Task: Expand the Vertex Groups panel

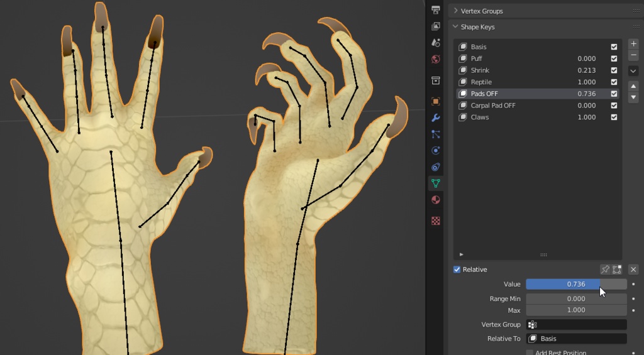Action: (455, 11)
